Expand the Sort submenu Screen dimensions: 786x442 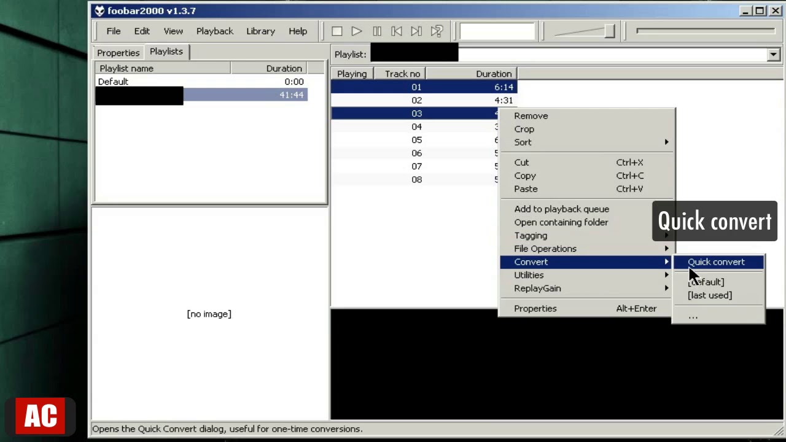586,142
